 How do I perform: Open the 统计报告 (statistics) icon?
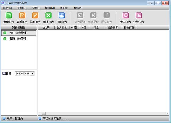click(x=139, y=15)
